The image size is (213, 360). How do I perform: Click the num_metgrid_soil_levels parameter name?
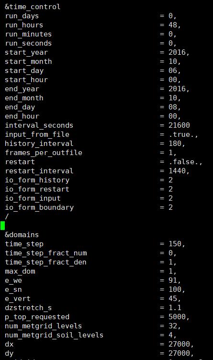(x=54, y=335)
